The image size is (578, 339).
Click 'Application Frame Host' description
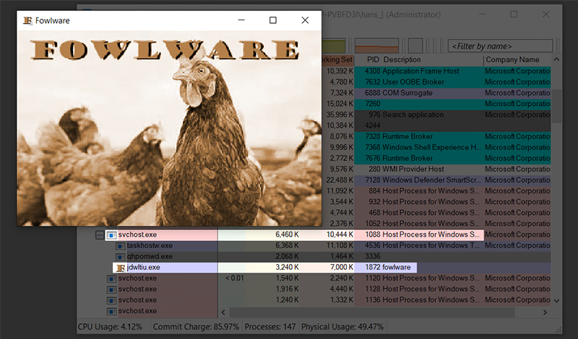pos(421,71)
